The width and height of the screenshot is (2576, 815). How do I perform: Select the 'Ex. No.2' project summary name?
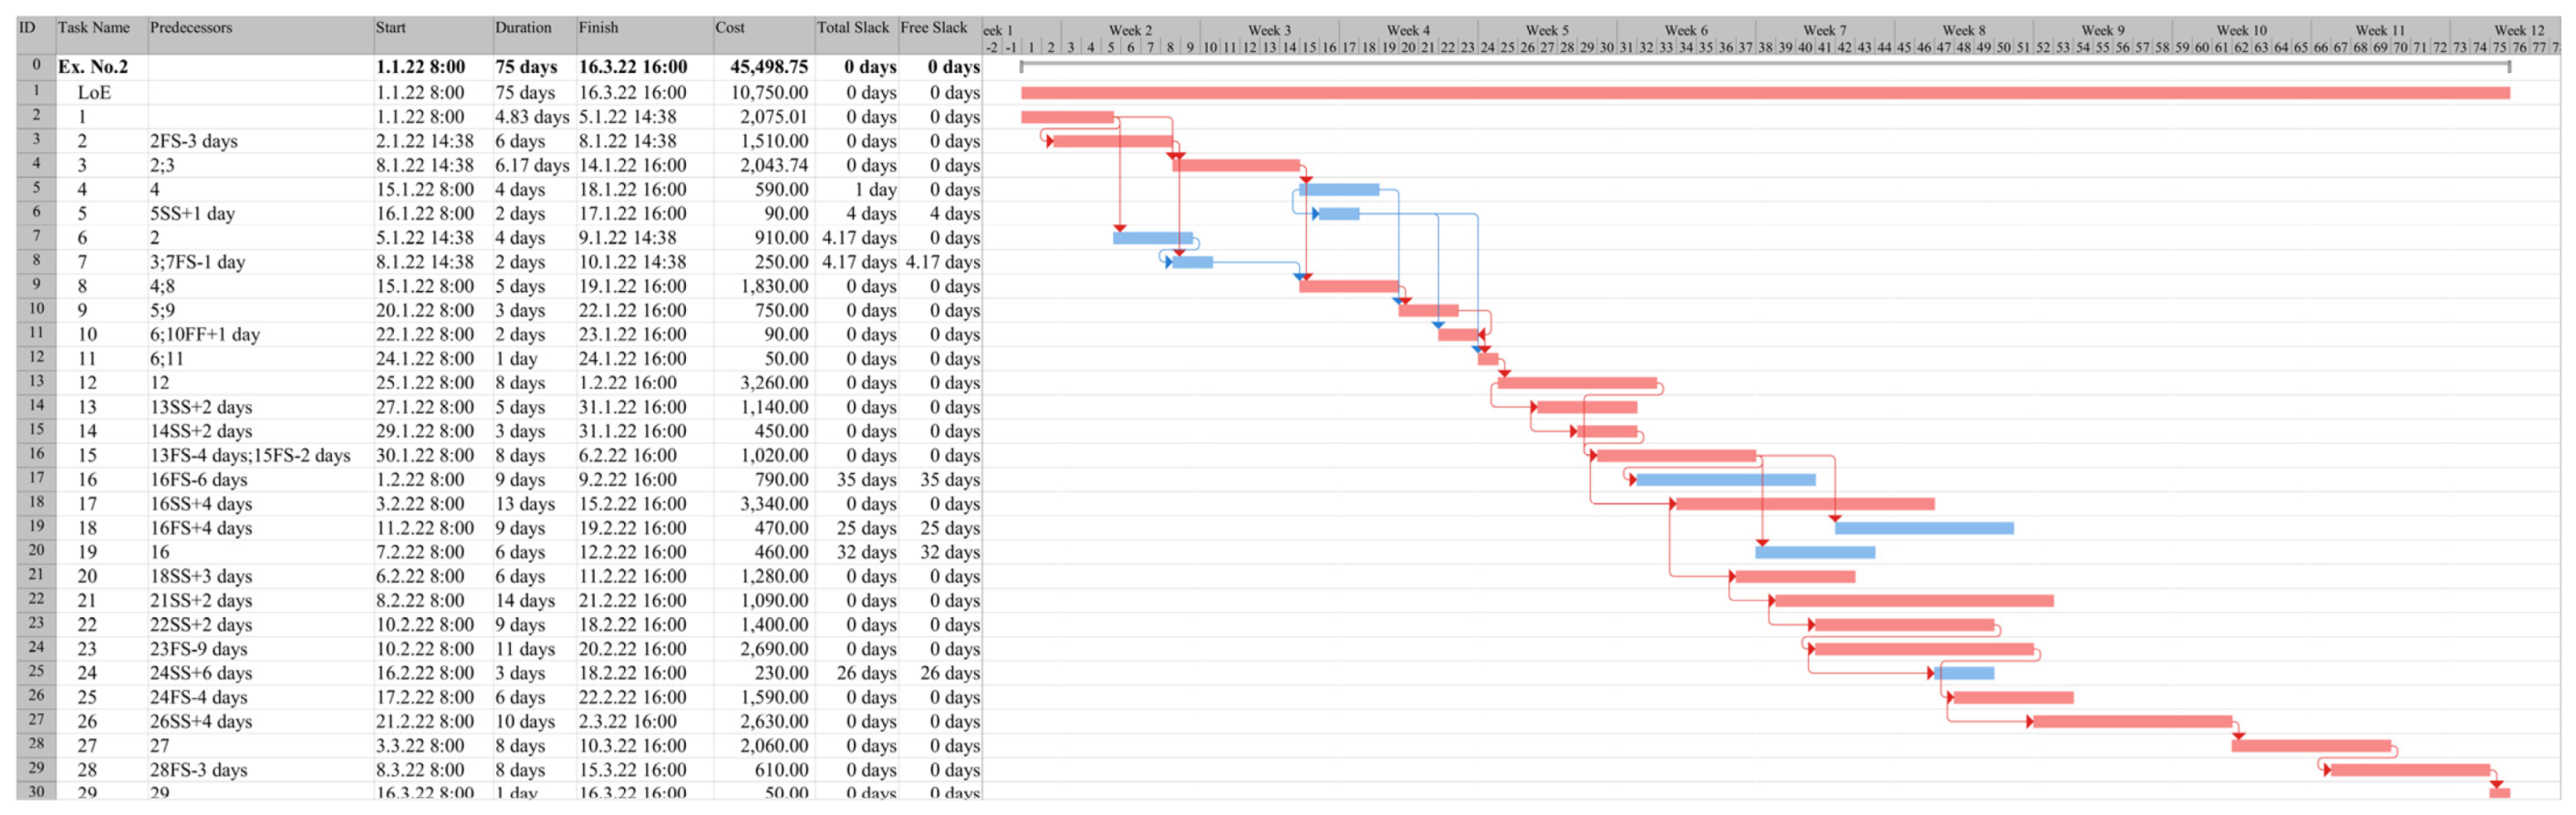pyautogui.click(x=93, y=67)
